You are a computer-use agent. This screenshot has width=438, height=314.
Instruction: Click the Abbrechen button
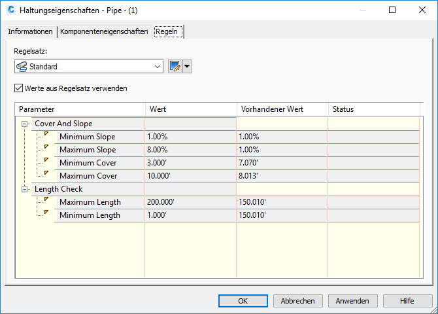pyautogui.click(x=297, y=301)
